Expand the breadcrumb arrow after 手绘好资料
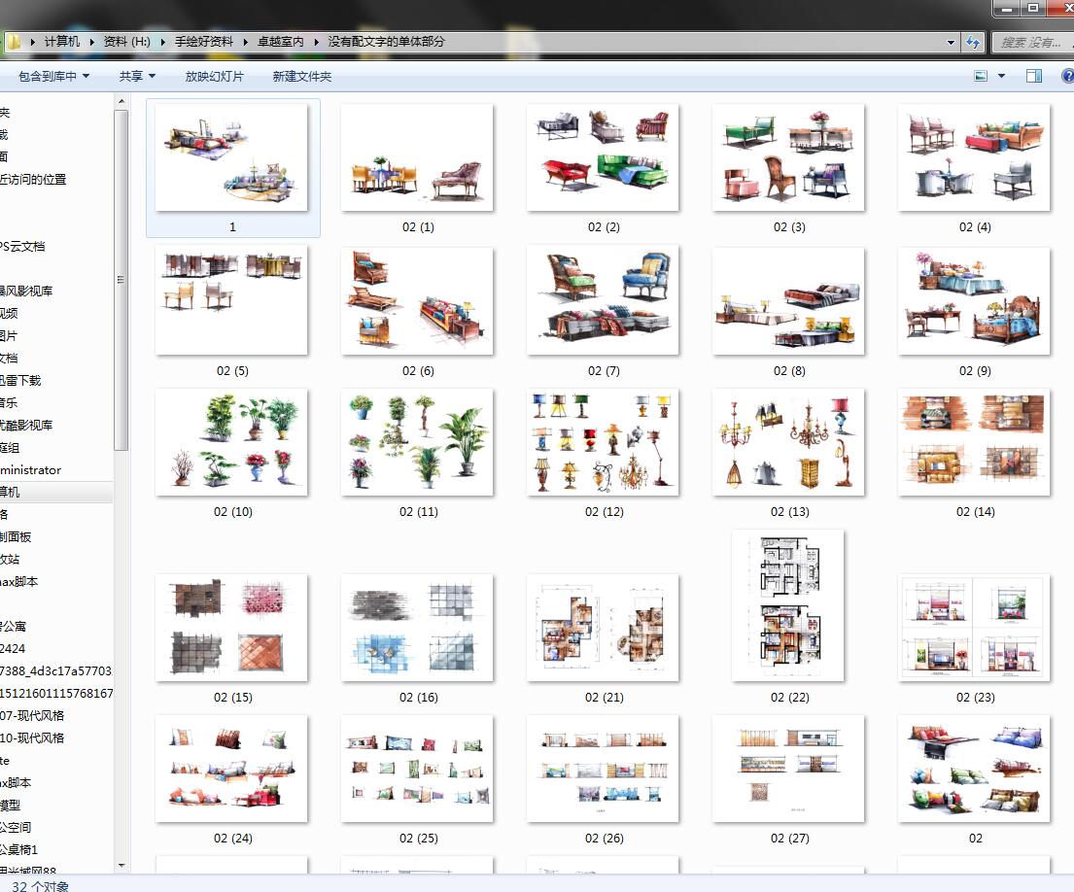Screen dimensions: 1074x892 [245, 42]
